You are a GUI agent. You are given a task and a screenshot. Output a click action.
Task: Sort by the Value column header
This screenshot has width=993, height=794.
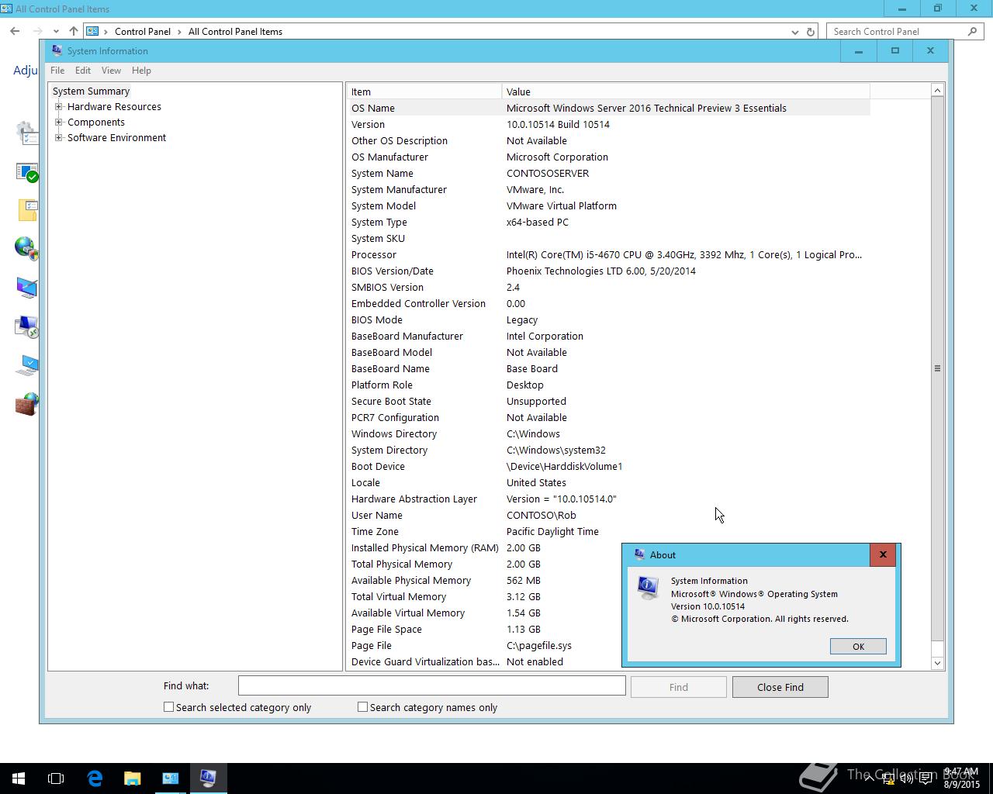(x=686, y=91)
